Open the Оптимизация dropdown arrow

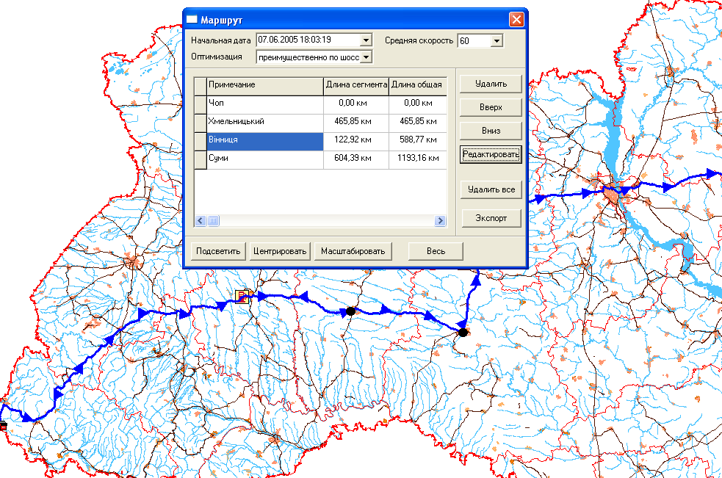tap(366, 57)
